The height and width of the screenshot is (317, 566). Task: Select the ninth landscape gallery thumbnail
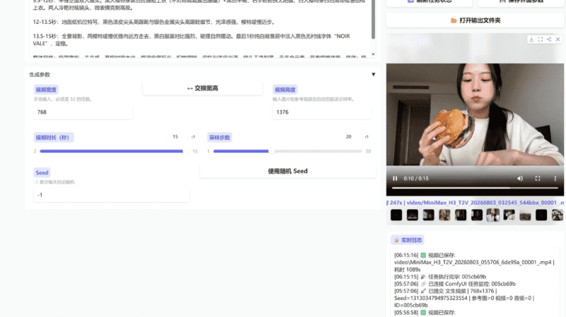[525, 215]
